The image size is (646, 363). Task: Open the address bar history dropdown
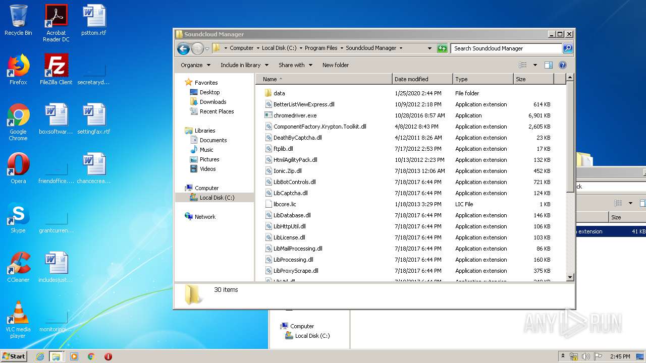pos(429,48)
